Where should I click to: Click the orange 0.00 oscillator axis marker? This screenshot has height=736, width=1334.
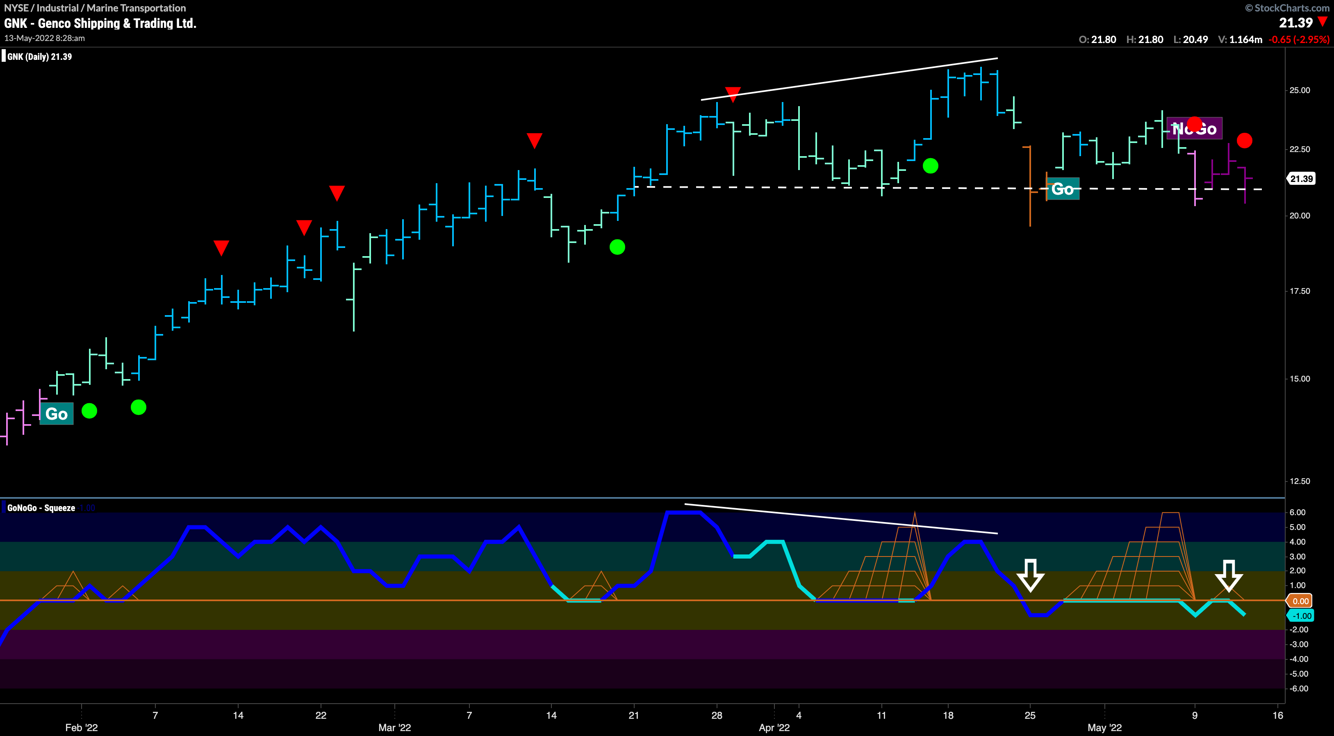tap(1300, 601)
